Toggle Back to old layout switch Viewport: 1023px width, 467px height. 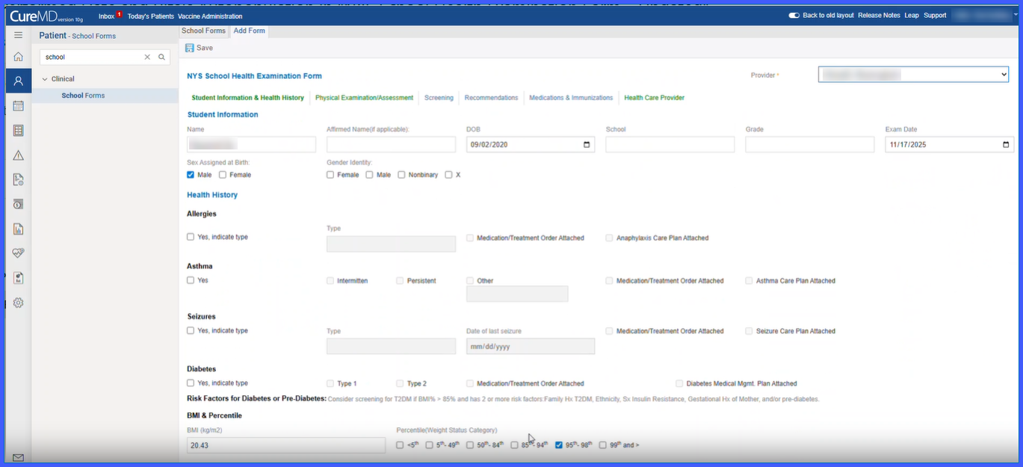click(794, 15)
